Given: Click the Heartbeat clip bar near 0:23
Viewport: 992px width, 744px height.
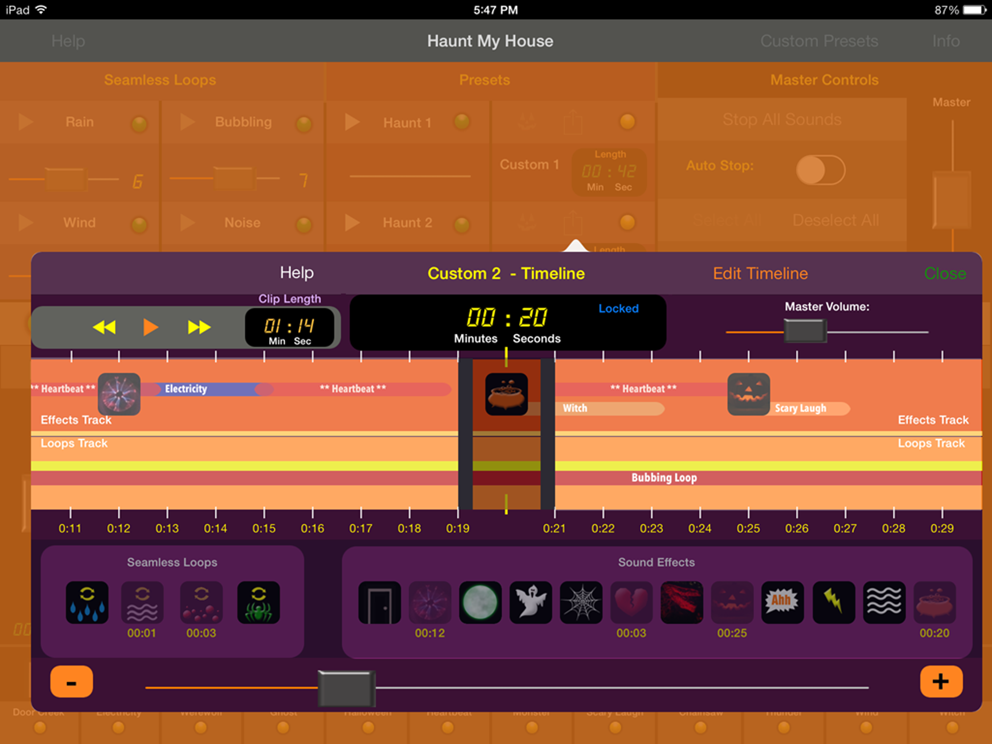Looking at the screenshot, I should point(641,389).
